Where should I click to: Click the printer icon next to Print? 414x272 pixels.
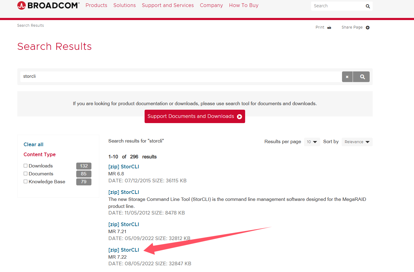[x=329, y=27]
